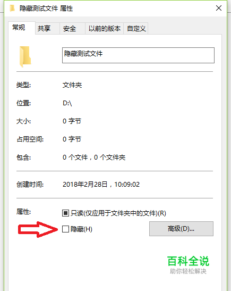This screenshot has height=291, width=231.
Task: Toggle the 只读 read-only checkbox
Action: pyautogui.click(x=65, y=213)
